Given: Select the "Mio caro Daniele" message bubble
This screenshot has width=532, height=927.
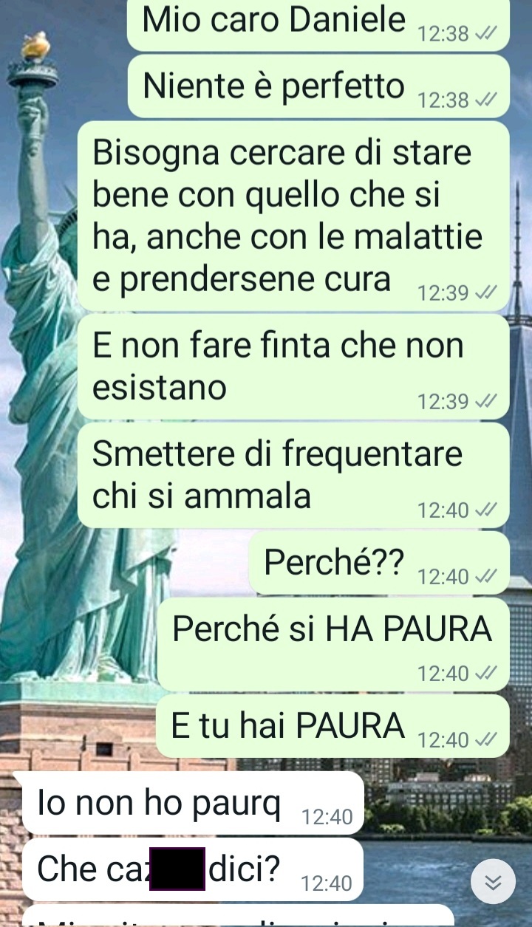Looking at the screenshot, I should coord(318,24).
